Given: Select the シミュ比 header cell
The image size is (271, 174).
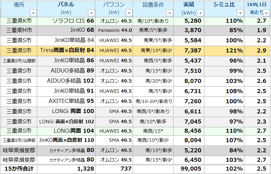Looking at the screenshot, I should click(224, 9).
